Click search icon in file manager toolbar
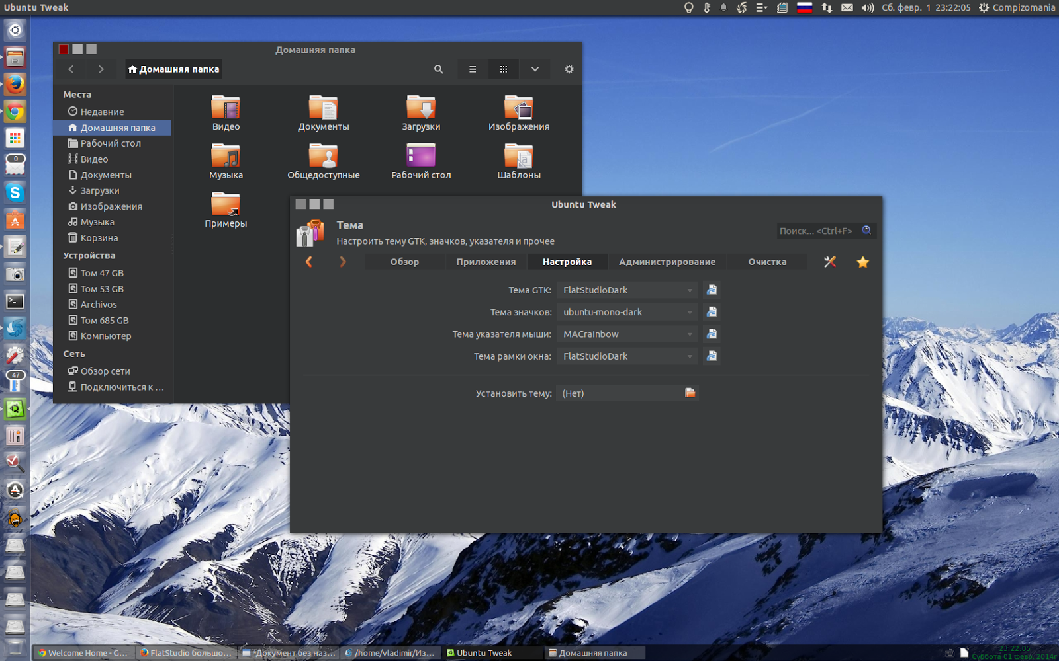 (x=438, y=69)
